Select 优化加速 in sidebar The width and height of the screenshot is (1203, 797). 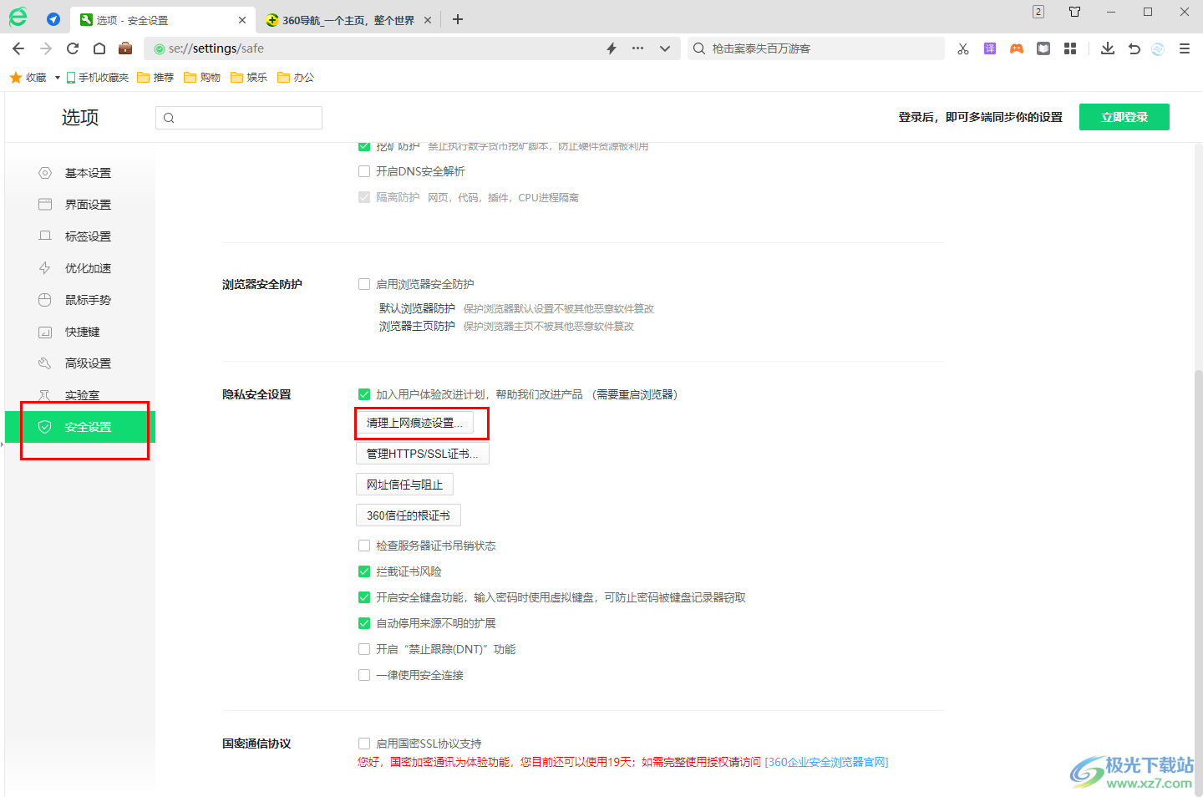click(80, 268)
